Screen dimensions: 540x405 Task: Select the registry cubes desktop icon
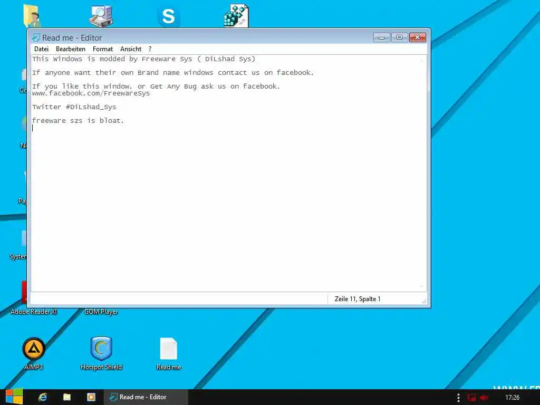click(236, 15)
